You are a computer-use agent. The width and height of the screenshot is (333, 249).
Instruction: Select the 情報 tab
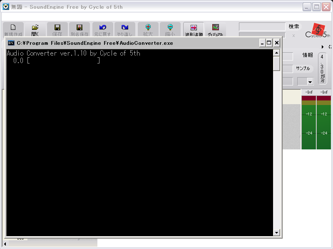(308, 55)
